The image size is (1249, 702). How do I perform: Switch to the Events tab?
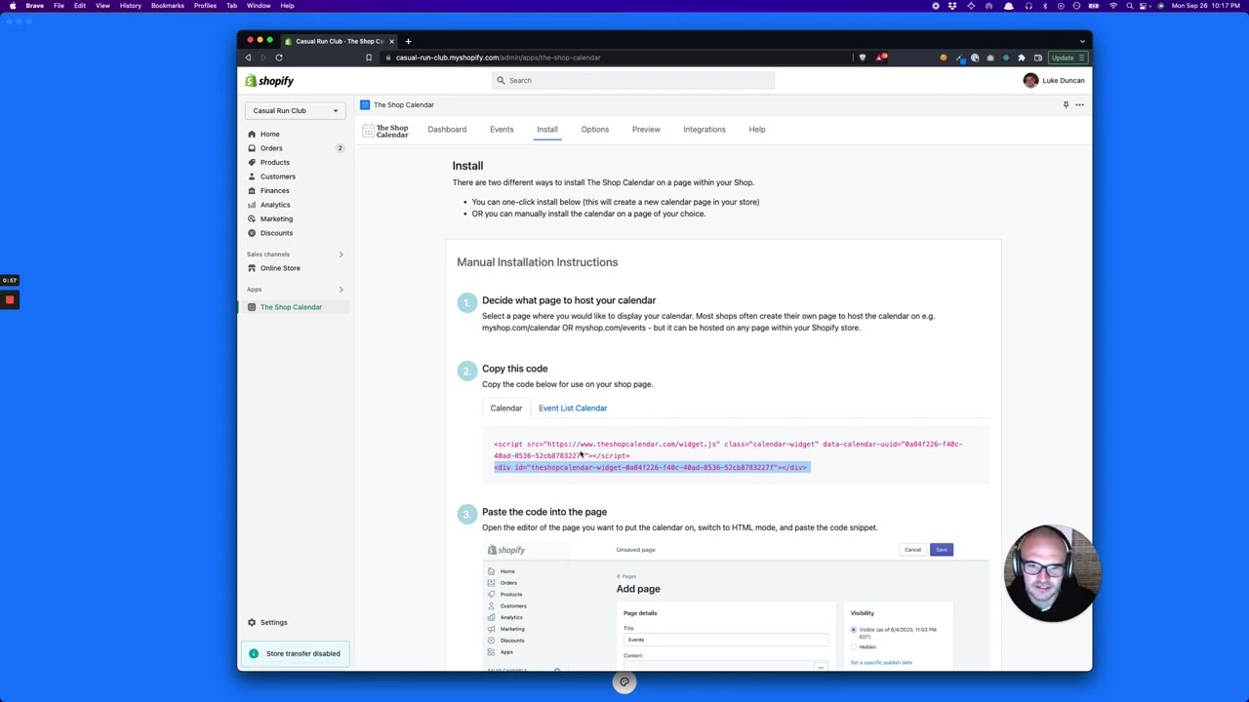pos(502,130)
